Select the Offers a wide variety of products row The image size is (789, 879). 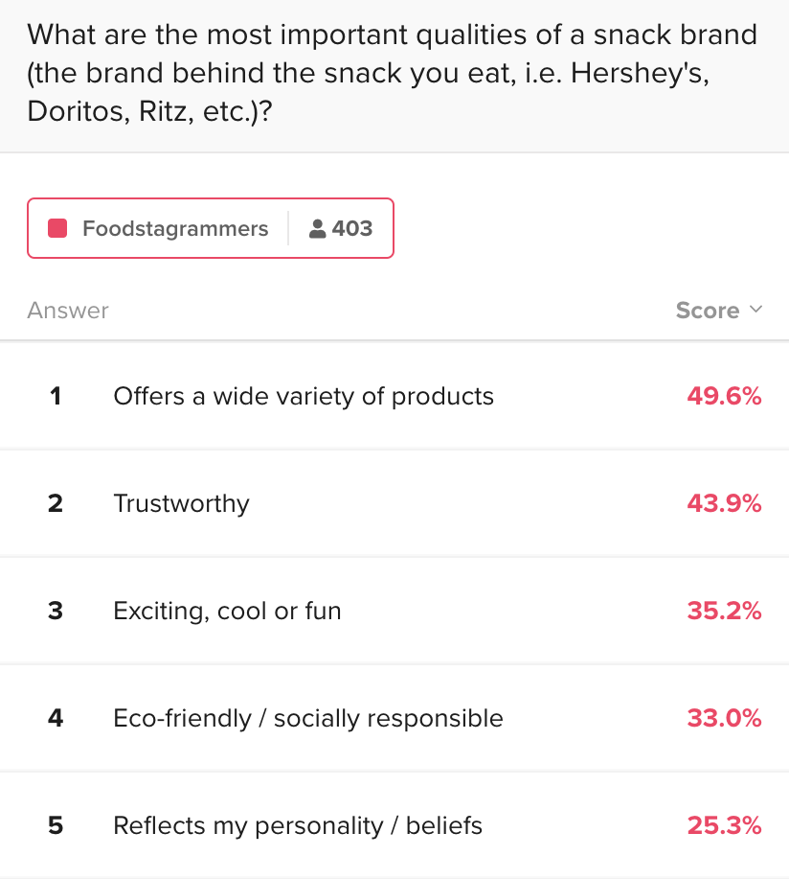(x=394, y=396)
